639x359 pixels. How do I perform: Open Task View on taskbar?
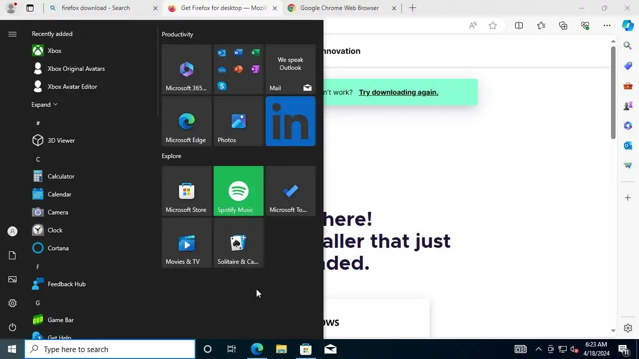pos(232,349)
